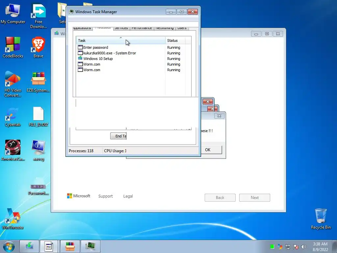
Task: Sort the task list by Status column
Action: point(175,41)
